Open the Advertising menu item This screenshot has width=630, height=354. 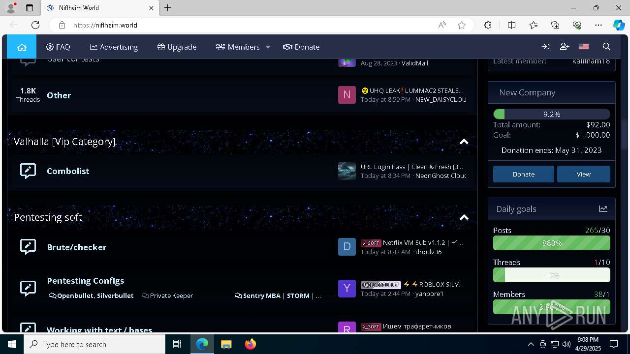pyautogui.click(x=114, y=47)
